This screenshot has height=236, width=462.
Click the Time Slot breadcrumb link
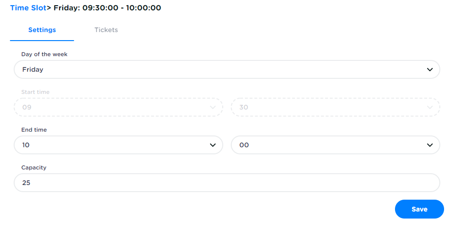pyautogui.click(x=28, y=8)
